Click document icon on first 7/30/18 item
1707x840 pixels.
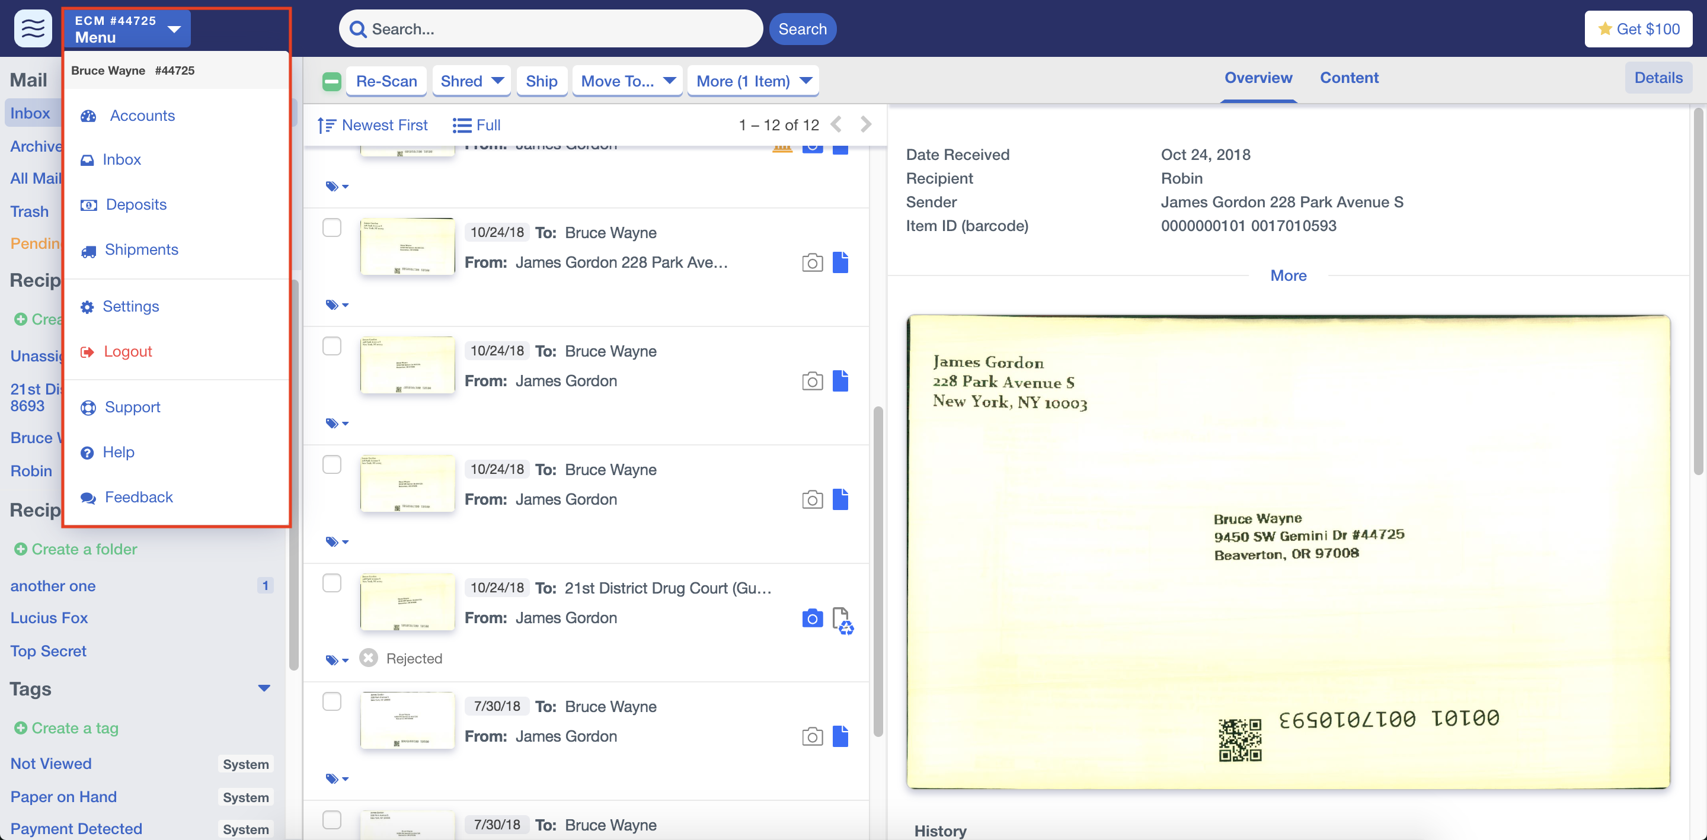point(840,738)
